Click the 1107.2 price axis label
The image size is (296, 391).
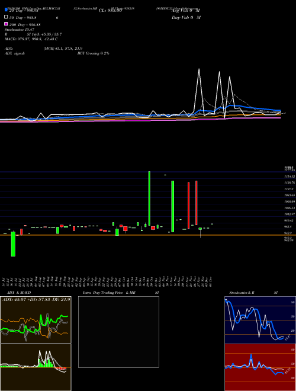click(288, 189)
